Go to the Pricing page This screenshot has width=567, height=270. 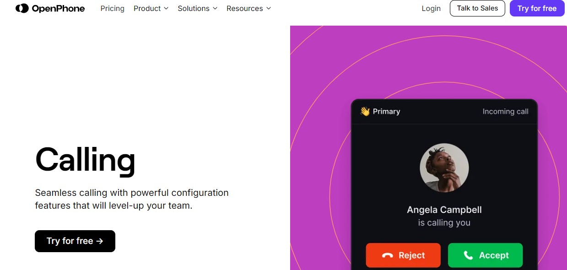(x=113, y=8)
